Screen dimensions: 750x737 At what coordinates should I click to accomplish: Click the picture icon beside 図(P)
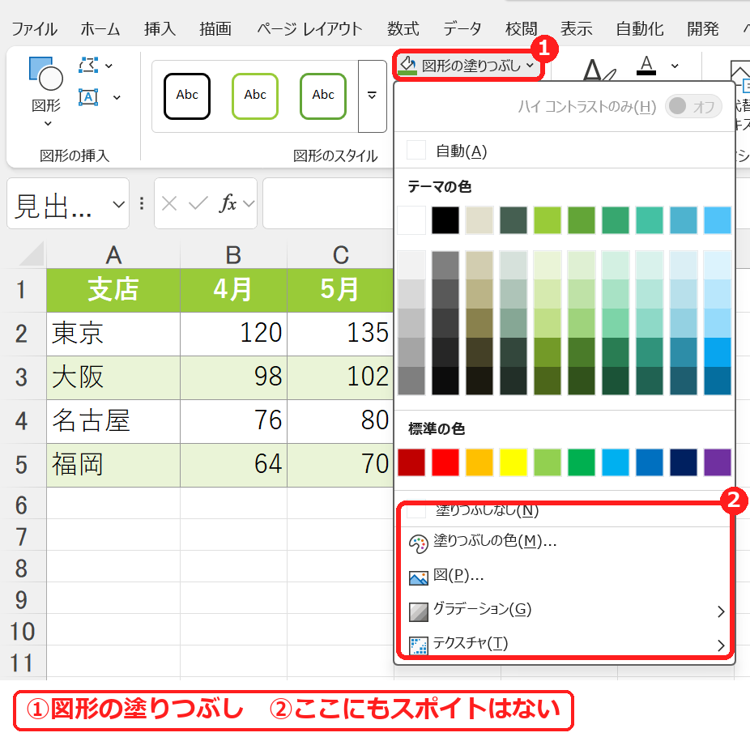pyautogui.click(x=419, y=577)
